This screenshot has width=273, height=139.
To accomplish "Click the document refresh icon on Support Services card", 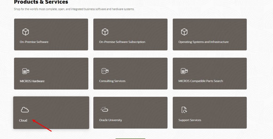I will pos(184,110).
